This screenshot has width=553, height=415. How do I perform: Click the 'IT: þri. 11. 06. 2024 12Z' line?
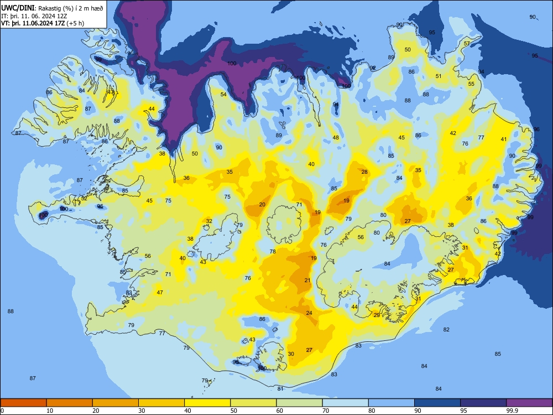coord(34,16)
